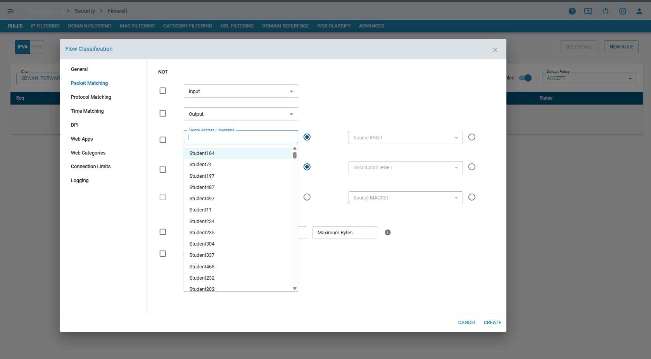Click the Maximum Bytes input field
This screenshot has width=651, height=359.
pos(345,232)
